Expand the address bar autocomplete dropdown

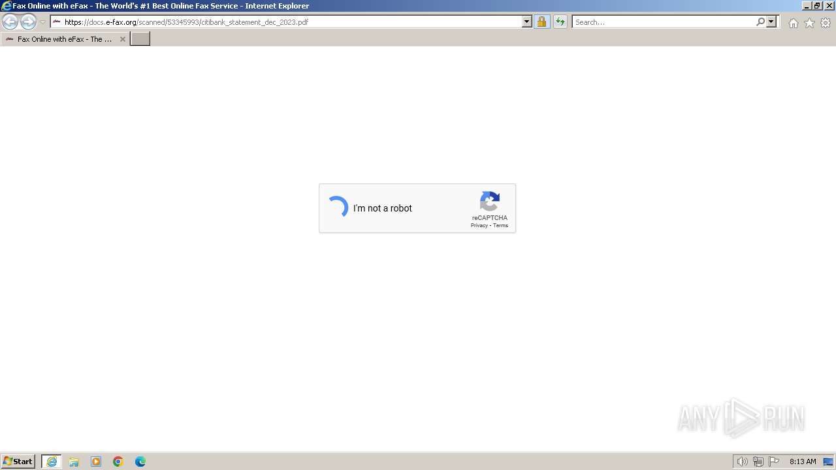pyautogui.click(x=527, y=22)
